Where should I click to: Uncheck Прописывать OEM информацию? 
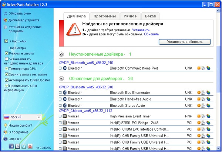7,86
